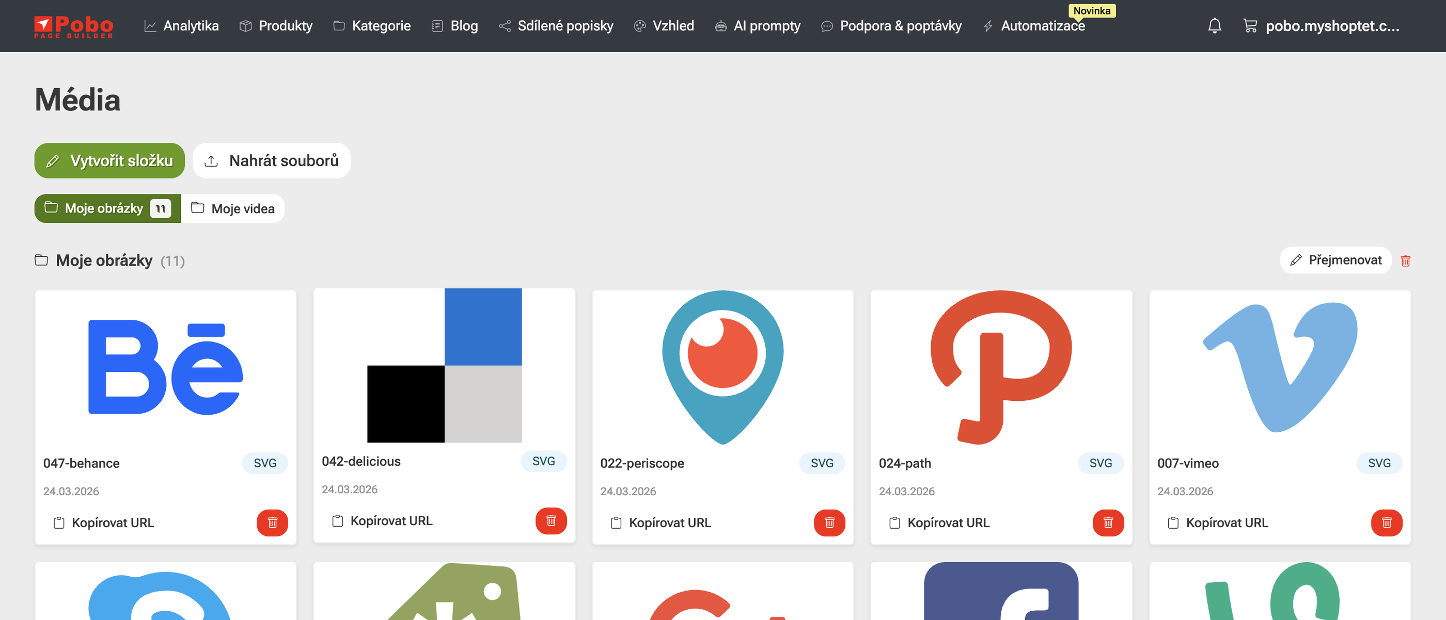Open the dark blue Facebook thumbnail

[1001, 592]
